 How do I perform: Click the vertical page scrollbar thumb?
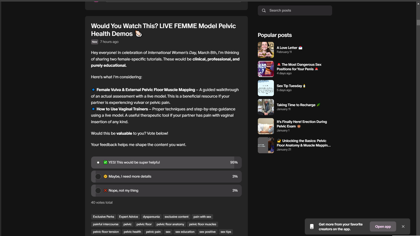click(x=418, y=23)
